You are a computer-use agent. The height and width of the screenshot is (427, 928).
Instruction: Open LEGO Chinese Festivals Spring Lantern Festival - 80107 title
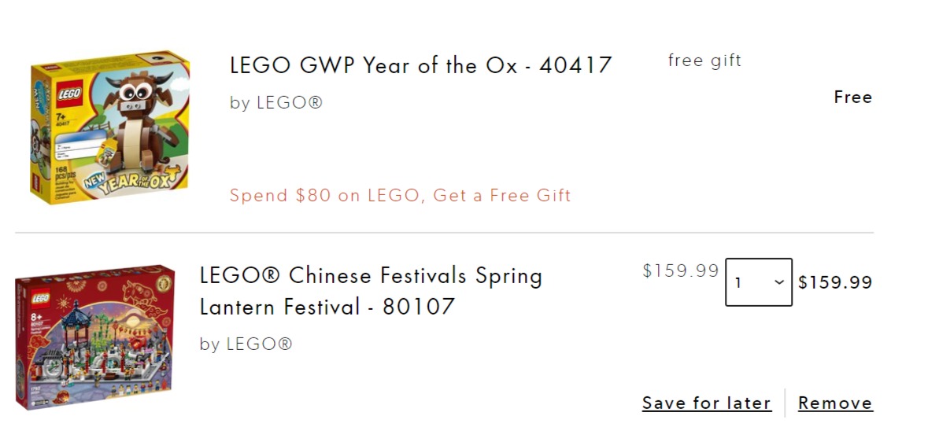click(371, 291)
